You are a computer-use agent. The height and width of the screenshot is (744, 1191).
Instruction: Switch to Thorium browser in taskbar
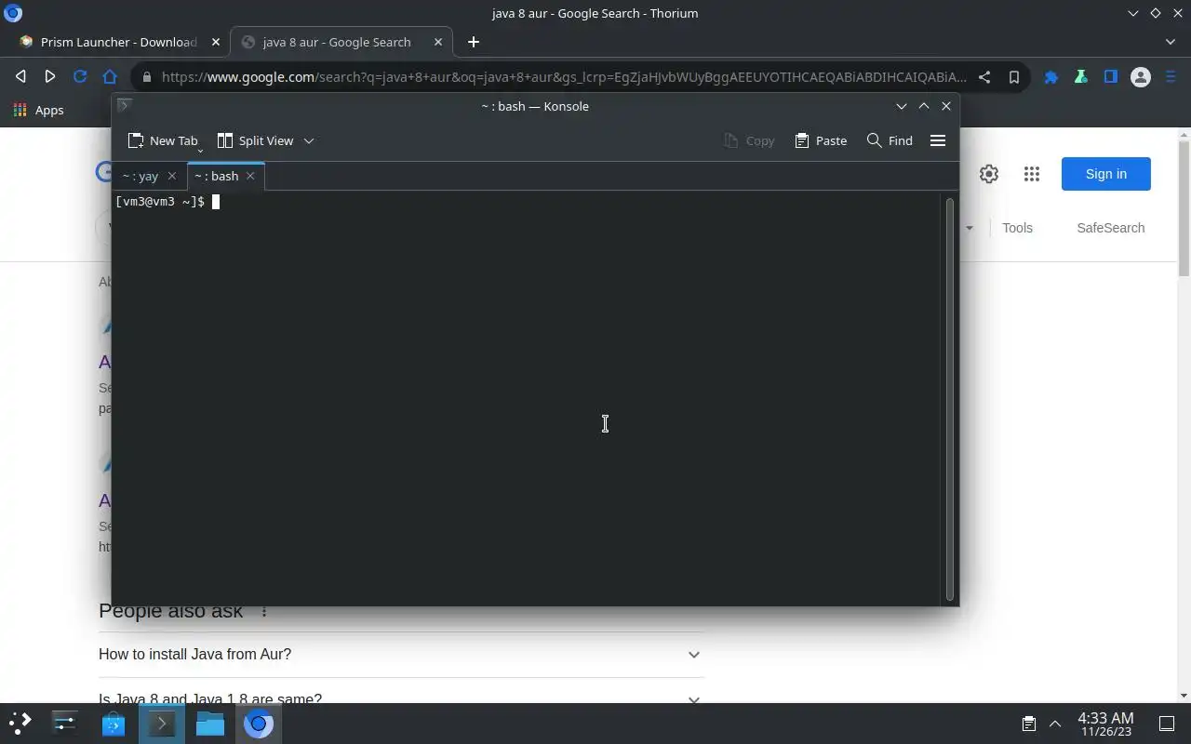tap(259, 723)
